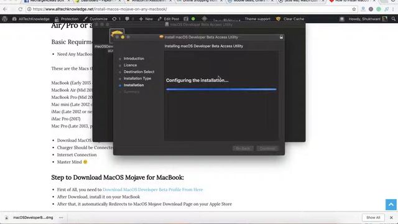Click the admin bar search magnifier
398x224 pixels.
click(393, 19)
